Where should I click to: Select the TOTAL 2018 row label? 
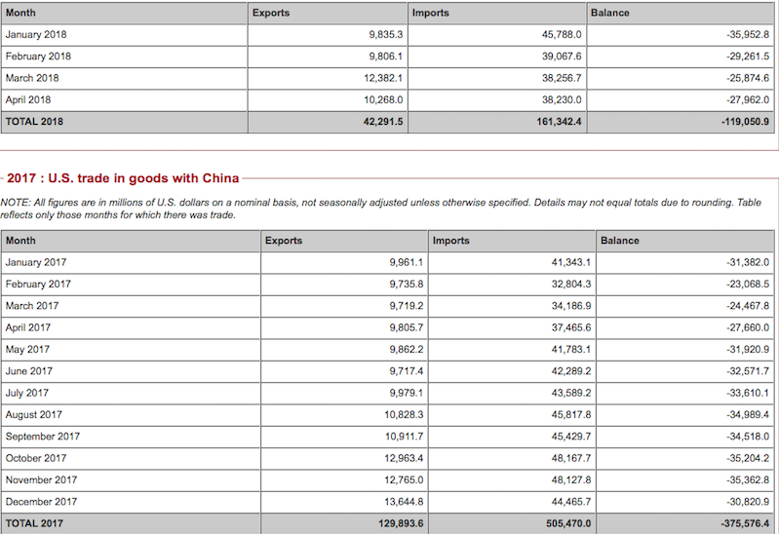click(34, 122)
